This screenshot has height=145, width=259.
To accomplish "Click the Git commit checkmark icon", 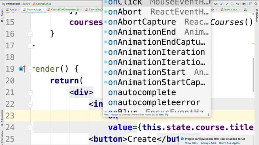I will pos(227,4).
